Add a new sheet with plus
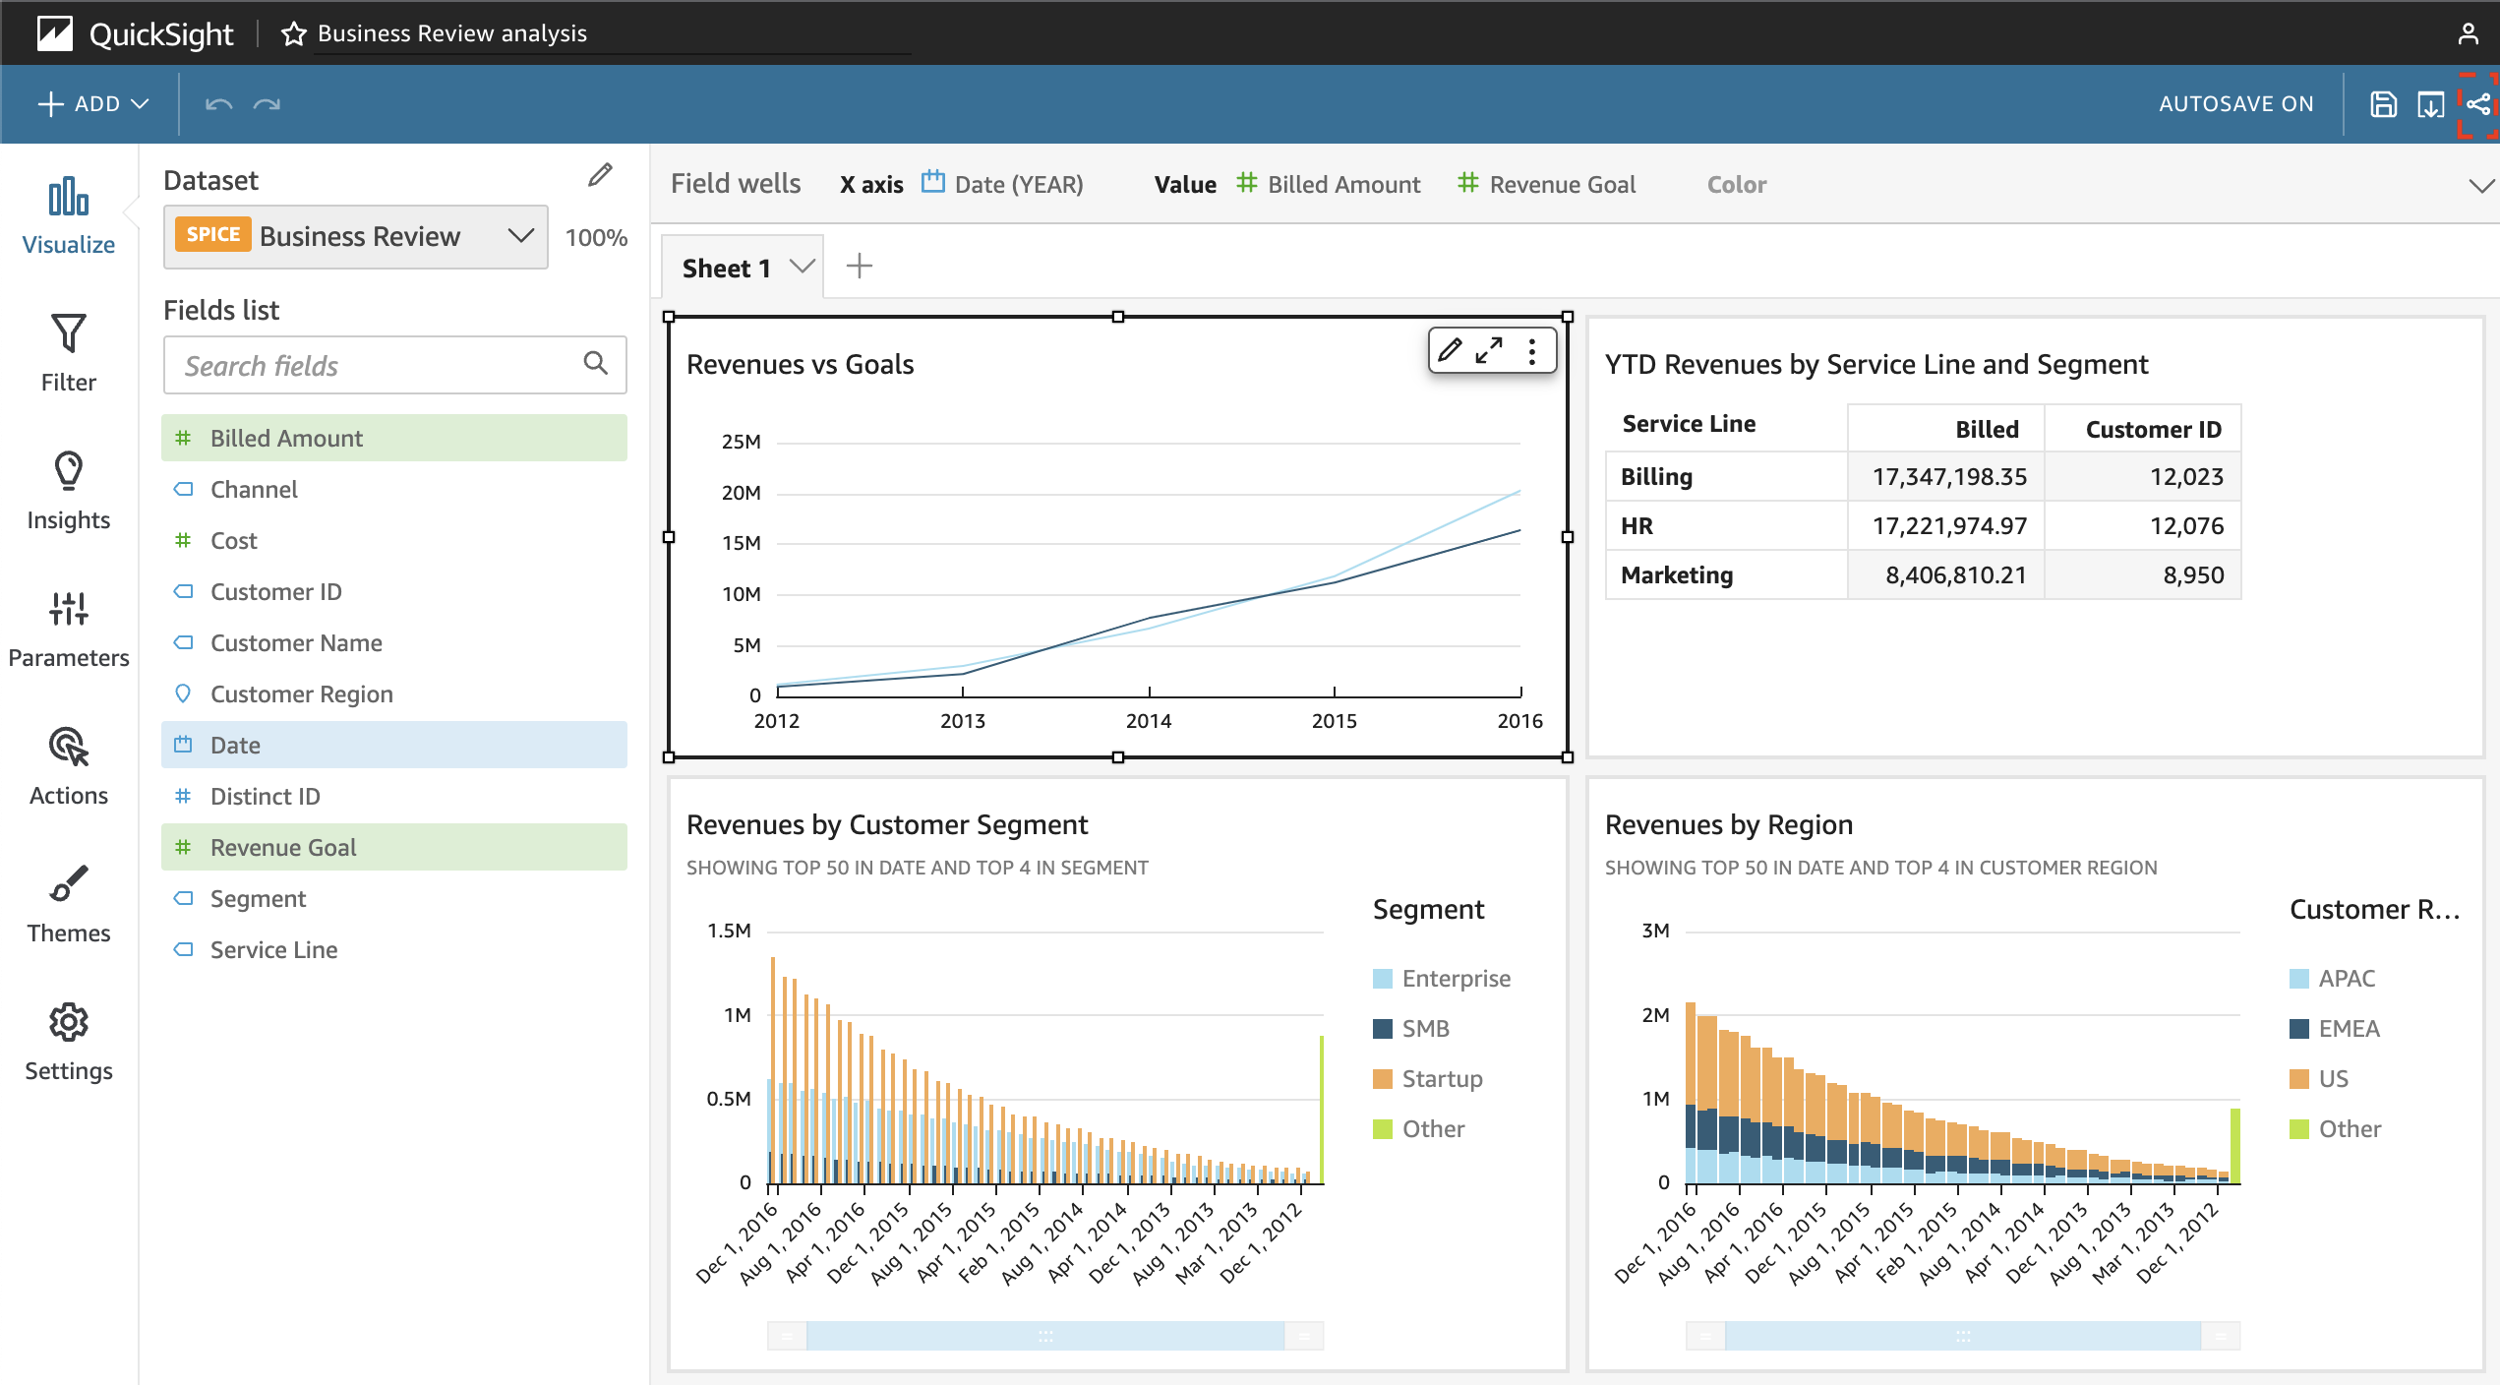 860,266
